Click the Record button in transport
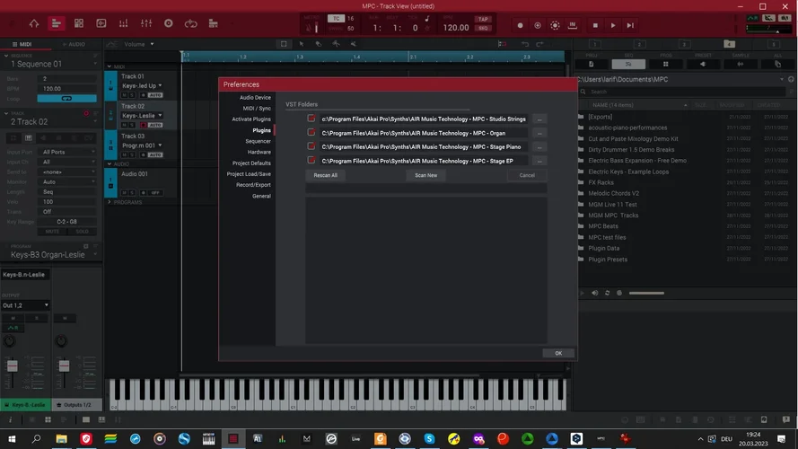 tap(520, 25)
